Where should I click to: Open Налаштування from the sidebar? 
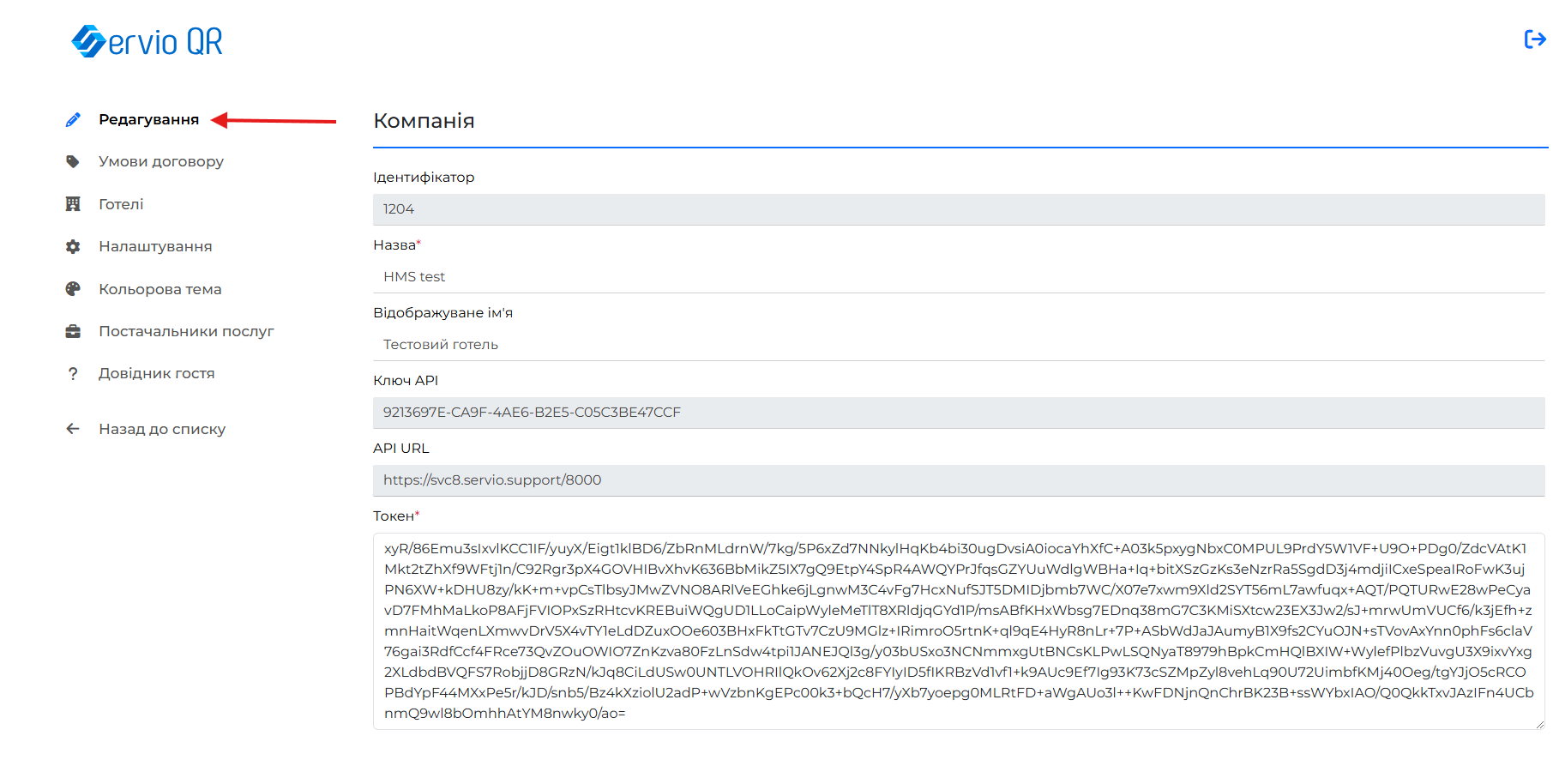155,247
